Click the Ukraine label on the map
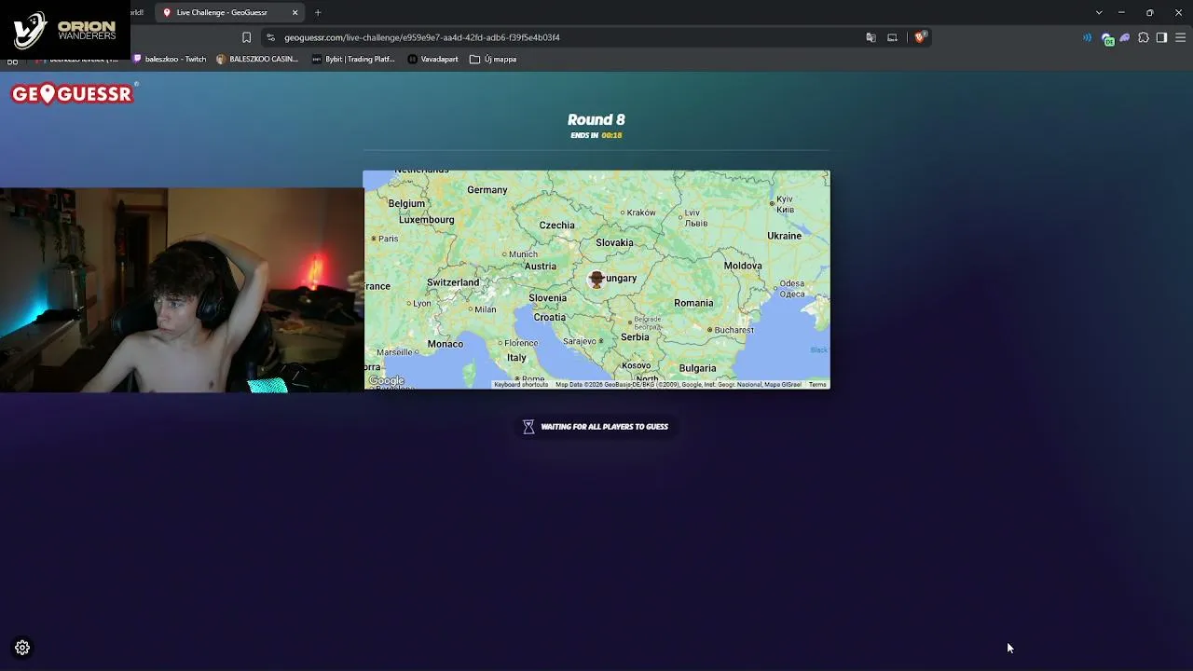This screenshot has height=671, width=1193. [x=784, y=236]
